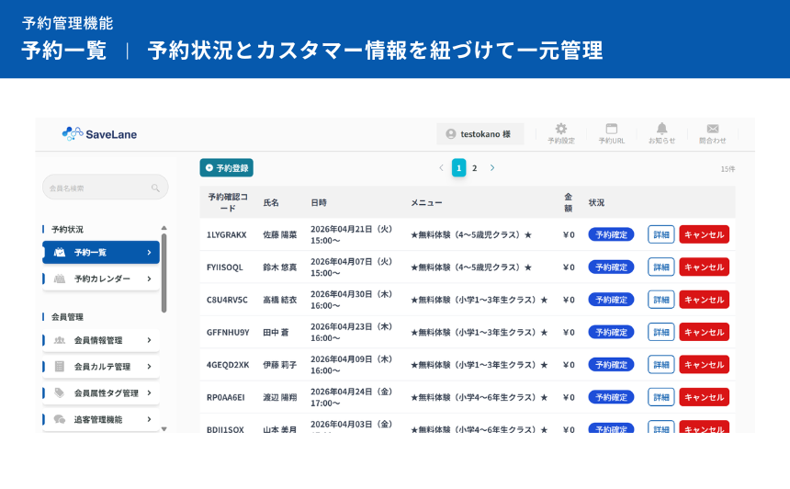Screen dimensions: 790x489
Task: Open the 追客管理機能 menu item
Action: [101, 419]
